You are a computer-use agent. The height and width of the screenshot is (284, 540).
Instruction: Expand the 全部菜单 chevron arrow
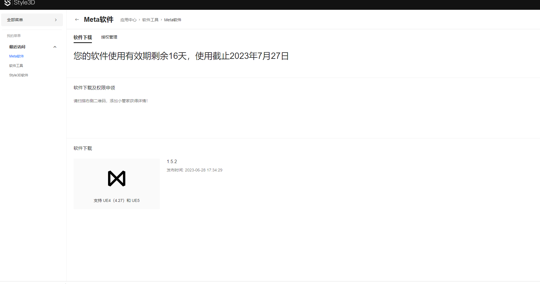[56, 20]
